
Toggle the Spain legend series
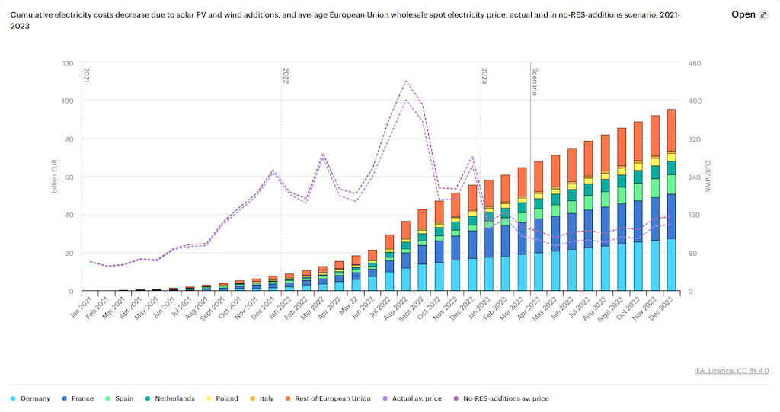pos(120,398)
